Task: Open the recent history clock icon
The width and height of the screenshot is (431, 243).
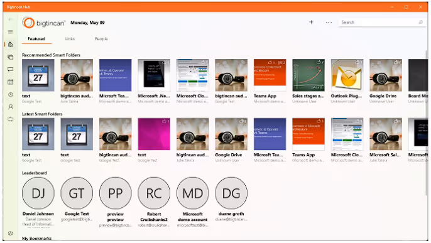Action: click(x=11, y=94)
